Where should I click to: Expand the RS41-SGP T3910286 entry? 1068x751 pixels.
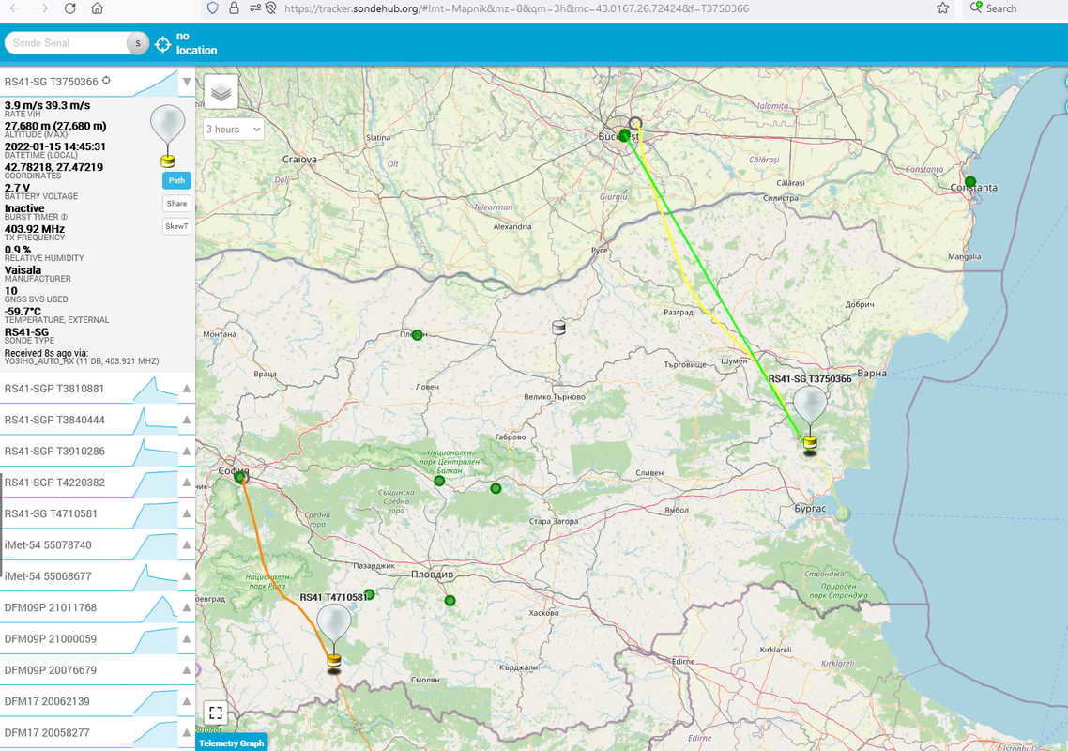pos(187,452)
